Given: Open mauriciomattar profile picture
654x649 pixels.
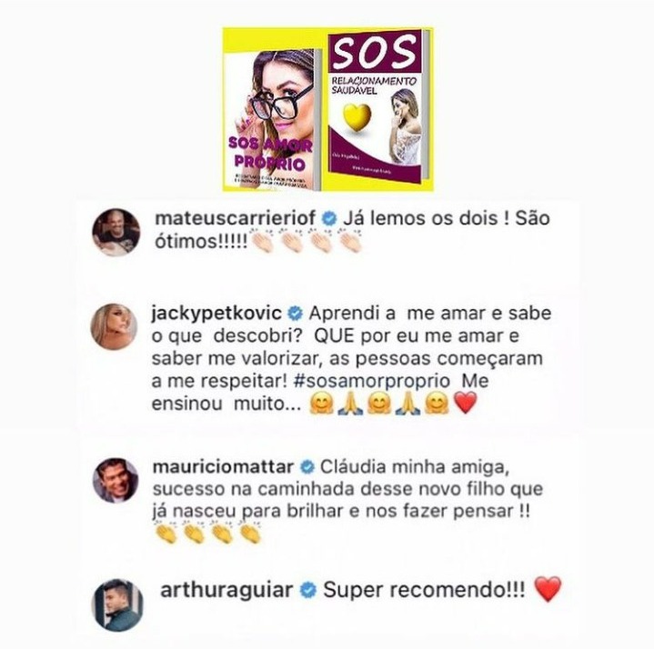Looking at the screenshot, I should pyautogui.click(x=116, y=480).
